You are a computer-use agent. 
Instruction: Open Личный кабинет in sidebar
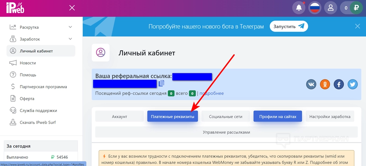[x=41, y=51]
